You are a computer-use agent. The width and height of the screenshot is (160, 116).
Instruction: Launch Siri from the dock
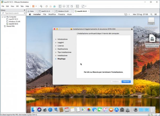39,110
